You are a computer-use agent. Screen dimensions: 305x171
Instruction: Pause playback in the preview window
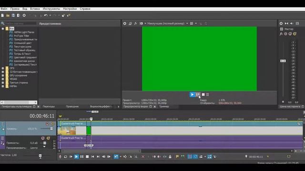click(198, 95)
